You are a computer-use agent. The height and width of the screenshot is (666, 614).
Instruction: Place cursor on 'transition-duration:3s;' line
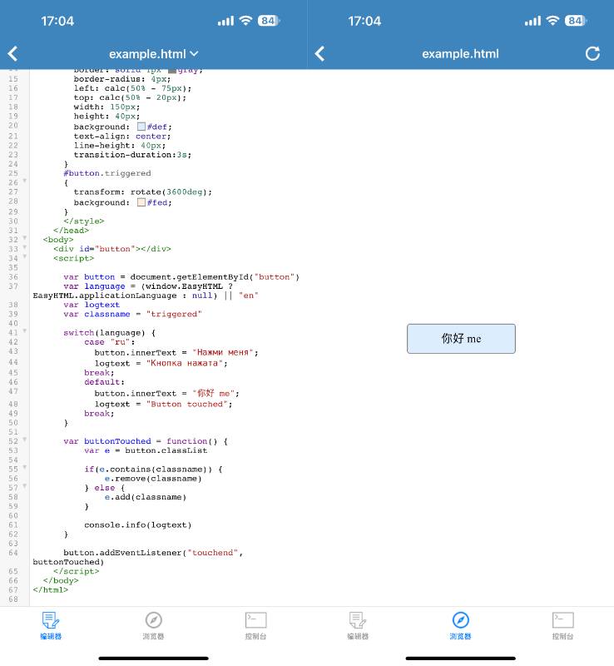[x=132, y=155]
